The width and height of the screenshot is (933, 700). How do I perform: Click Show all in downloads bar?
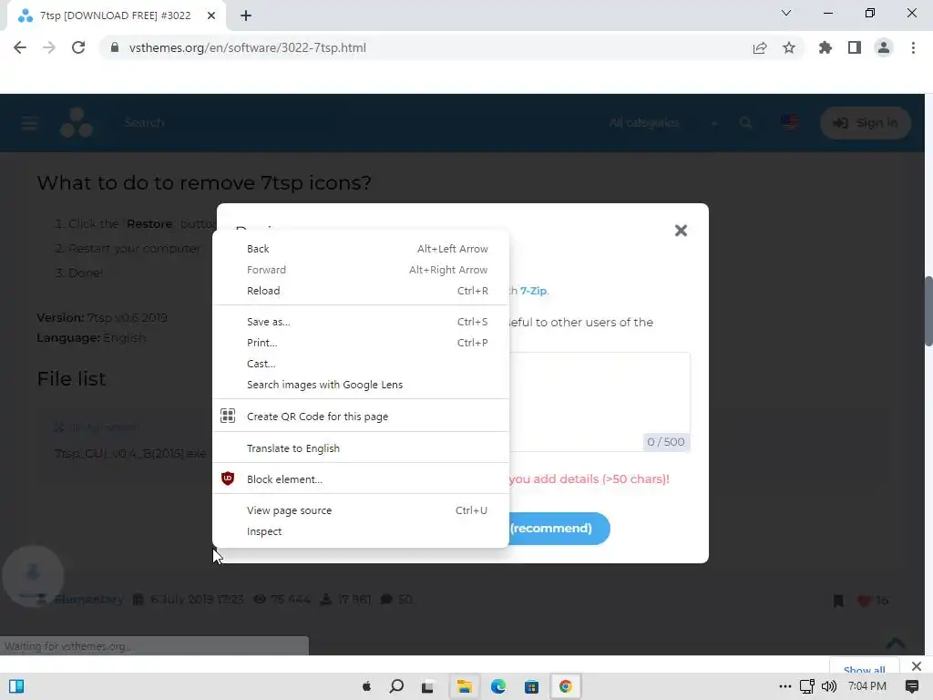click(864, 669)
